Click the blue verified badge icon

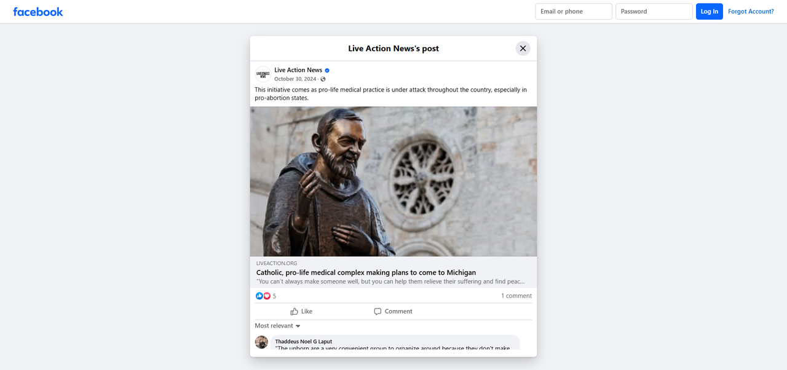click(327, 71)
